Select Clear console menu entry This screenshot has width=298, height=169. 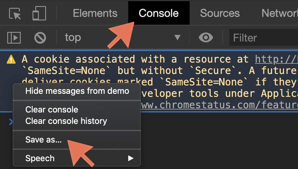[x=52, y=109]
